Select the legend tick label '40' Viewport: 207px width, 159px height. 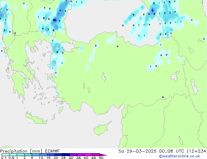tap(86, 158)
